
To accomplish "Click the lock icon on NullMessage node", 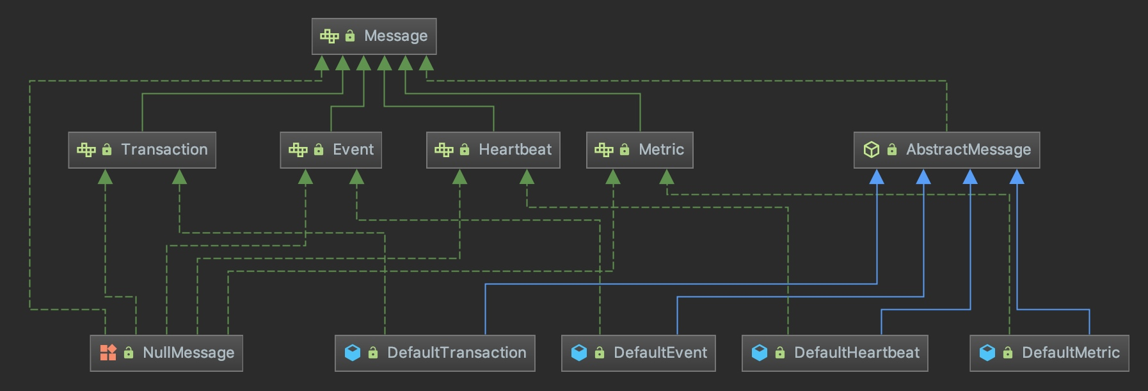I will pyautogui.click(x=129, y=353).
